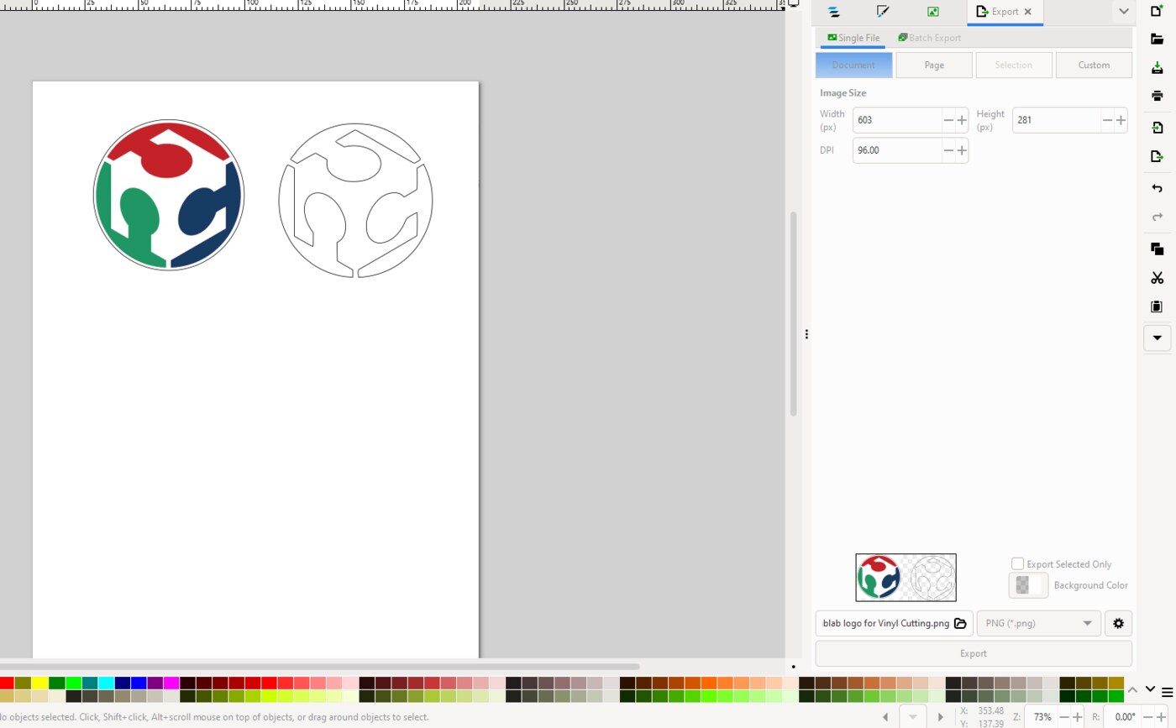
Task: Click the Redo arrow icon
Action: [x=1157, y=217]
